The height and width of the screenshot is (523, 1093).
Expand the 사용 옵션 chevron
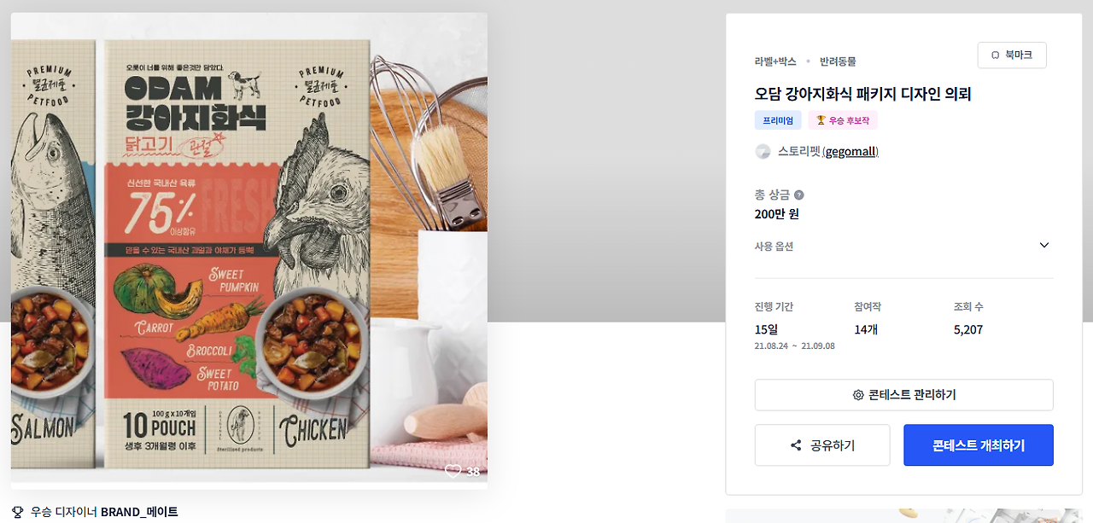[x=1043, y=246]
